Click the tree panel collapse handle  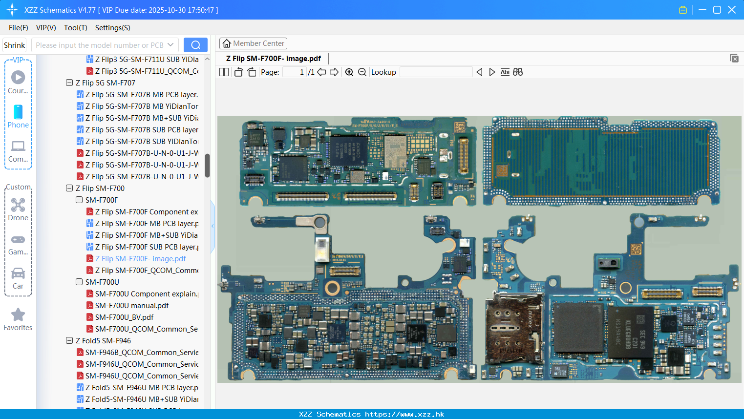pos(213,226)
